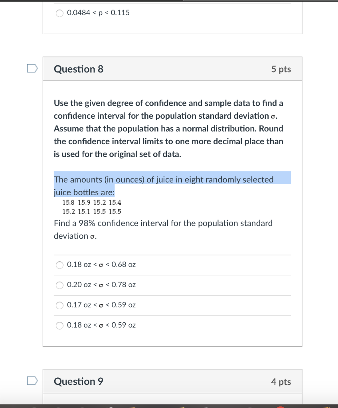338x408 pixels.
Task: Flag Question 8 for review
Action: pos(32,69)
